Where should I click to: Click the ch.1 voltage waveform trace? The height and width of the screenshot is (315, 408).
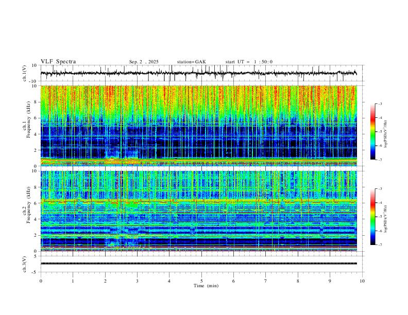coord(198,73)
